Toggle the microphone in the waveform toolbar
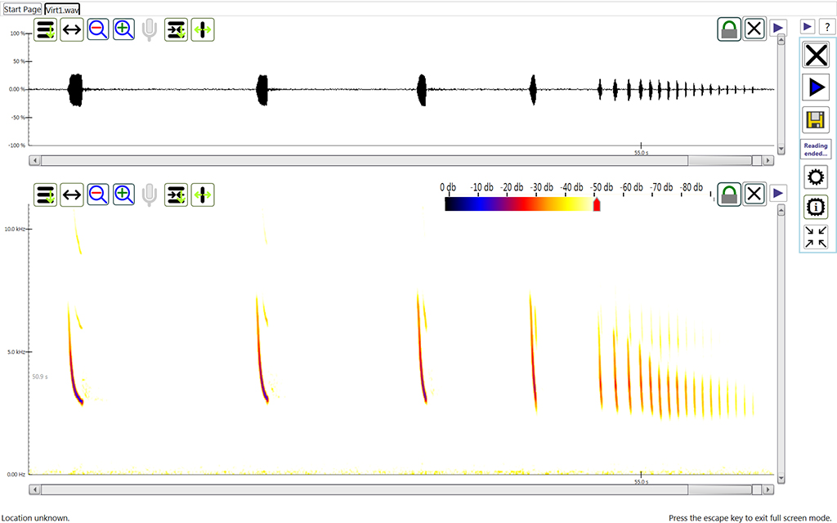 (149, 30)
